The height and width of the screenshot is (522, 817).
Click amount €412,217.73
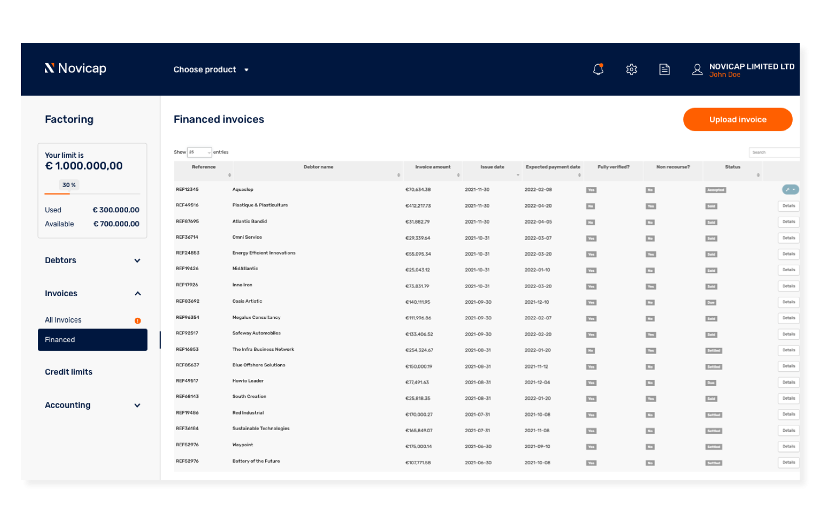[x=418, y=206]
